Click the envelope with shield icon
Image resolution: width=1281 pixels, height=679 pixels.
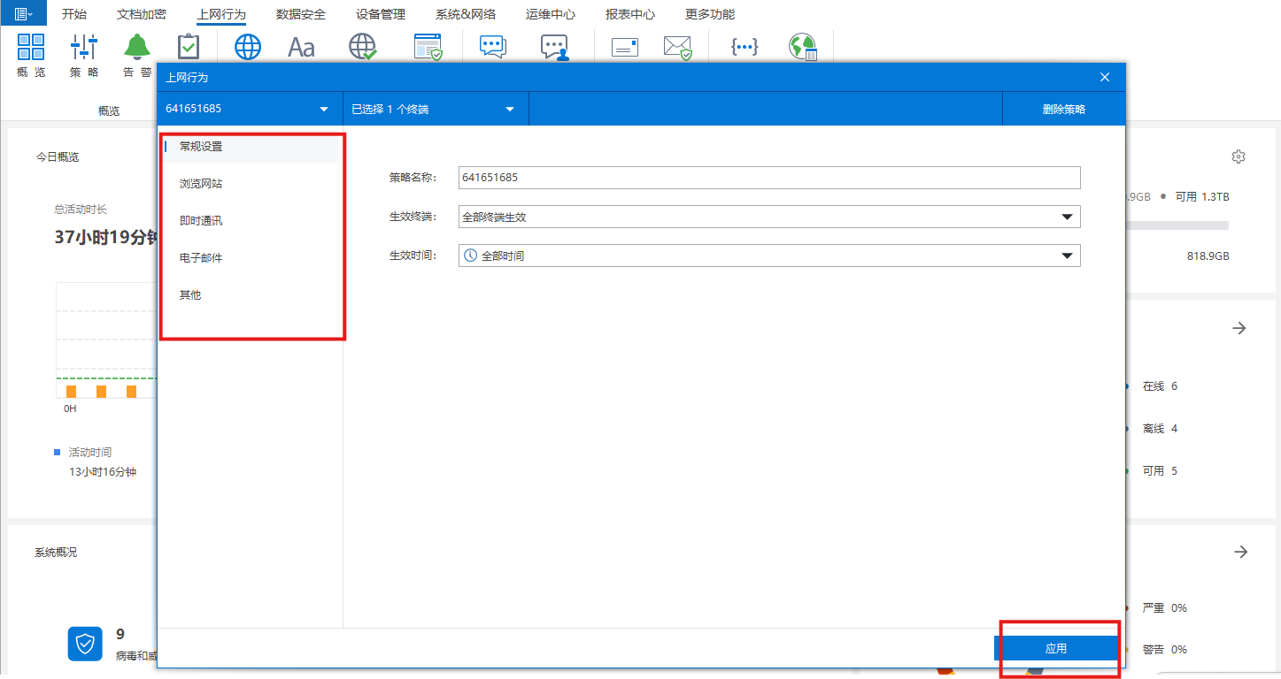click(x=678, y=47)
